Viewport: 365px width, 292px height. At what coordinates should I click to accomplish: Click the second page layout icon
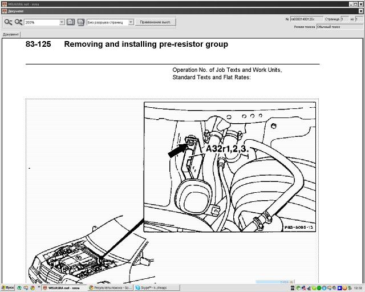[x=80, y=22]
